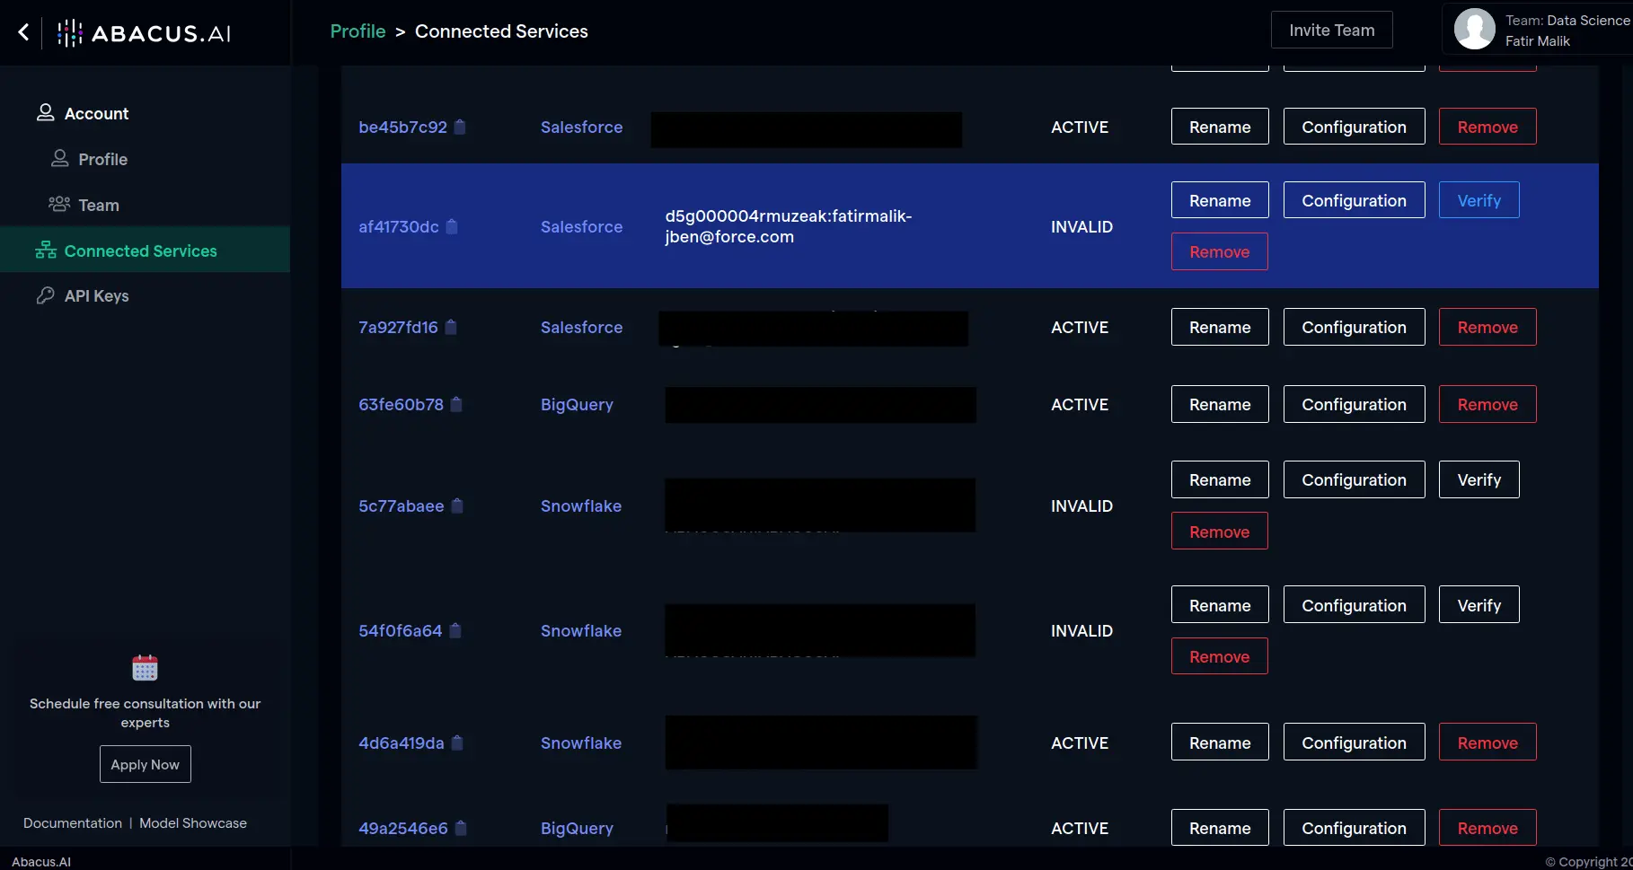Open the Documentation link
1633x870 pixels.
pyautogui.click(x=73, y=823)
